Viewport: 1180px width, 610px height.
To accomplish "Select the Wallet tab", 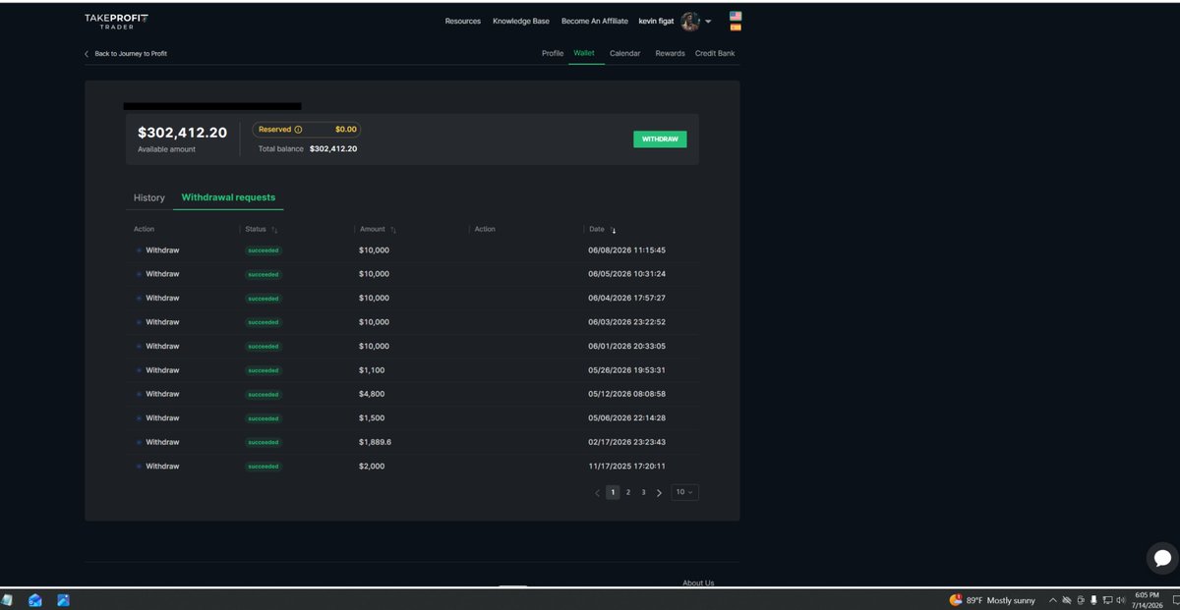I will pyautogui.click(x=584, y=53).
